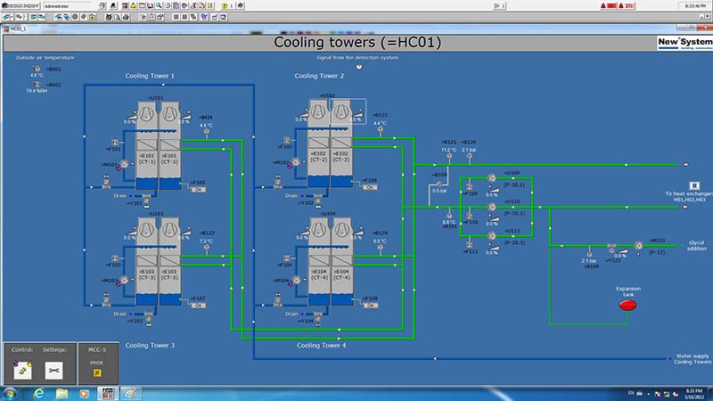
Task: Click the B125 temperature sensor symbol
Action: tap(449, 157)
